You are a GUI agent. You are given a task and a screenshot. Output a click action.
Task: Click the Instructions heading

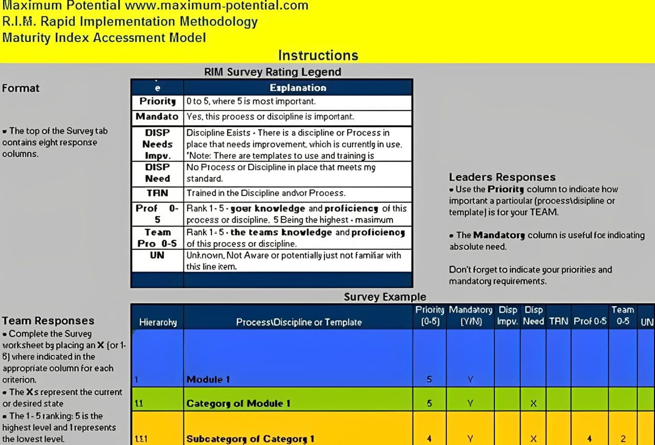tap(318, 55)
